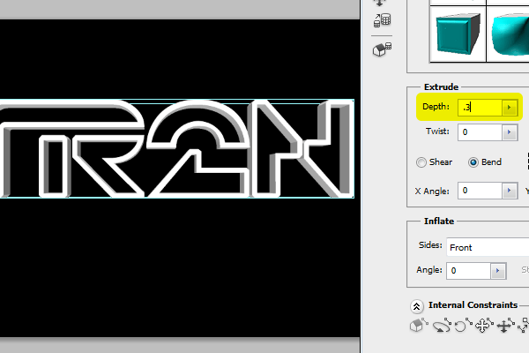The width and height of the screenshot is (529, 353).
Task: Click the X Angle value field
Action: pyautogui.click(x=480, y=191)
